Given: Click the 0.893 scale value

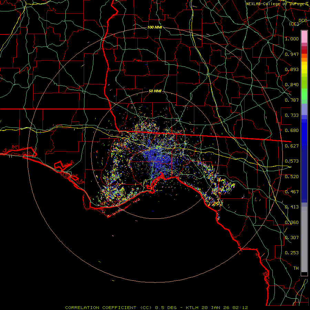Looking at the screenshot, I should pos(292,69).
